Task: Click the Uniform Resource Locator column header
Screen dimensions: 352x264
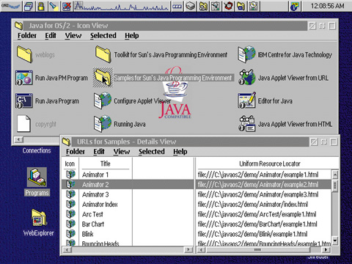Action: click(x=270, y=164)
